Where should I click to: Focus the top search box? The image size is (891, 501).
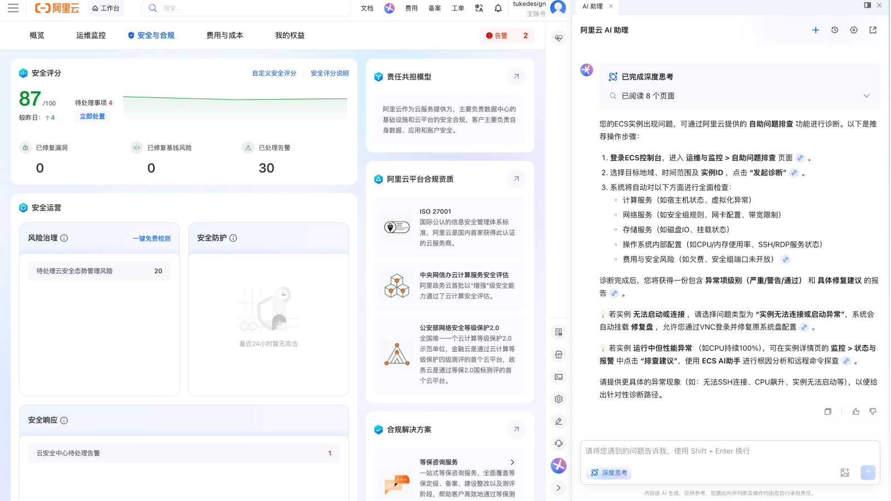(x=246, y=8)
